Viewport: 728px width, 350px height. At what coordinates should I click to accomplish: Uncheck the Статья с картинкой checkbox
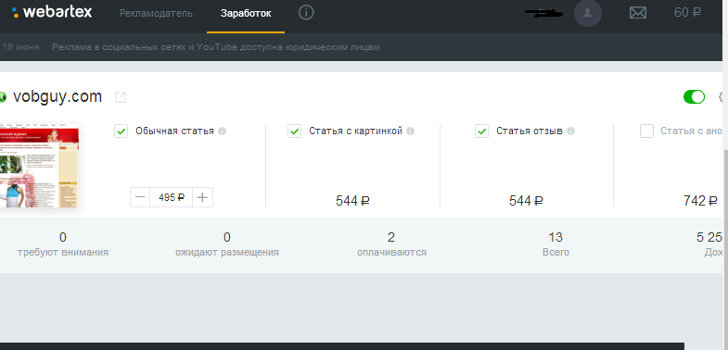point(295,131)
